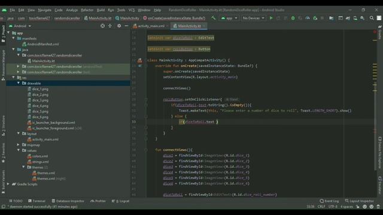Open the SDK Manager icon
Screen dimensions: 383x215
[363, 18]
